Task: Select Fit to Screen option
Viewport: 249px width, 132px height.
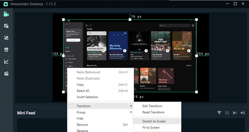Action: tap(157, 127)
